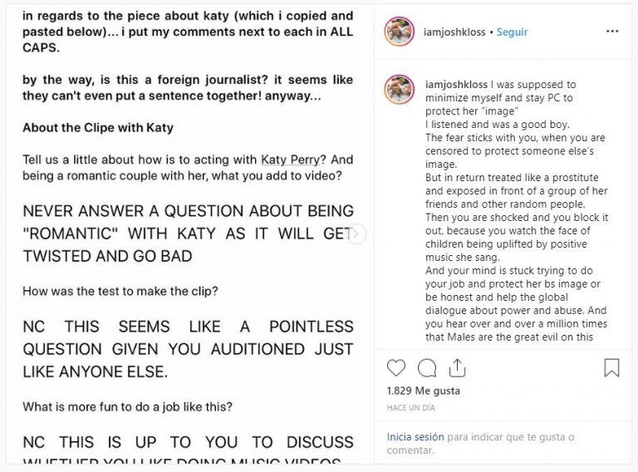Go to the next carousel image arrow
Image resolution: width=638 pixels, height=472 pixels.
pyautogui.click(x=356, y=234)
